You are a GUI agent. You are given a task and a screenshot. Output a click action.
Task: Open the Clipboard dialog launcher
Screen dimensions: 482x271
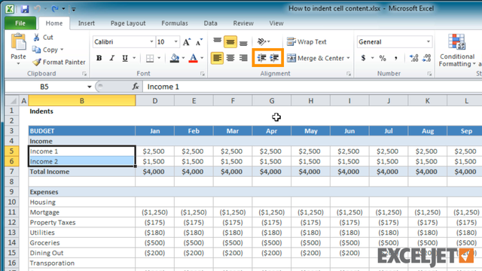[84, 74]
